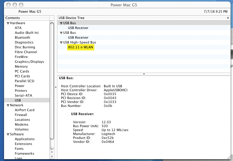Select the second USB Bus row
The height and width of the screenshot is (161, 233).
144,33
